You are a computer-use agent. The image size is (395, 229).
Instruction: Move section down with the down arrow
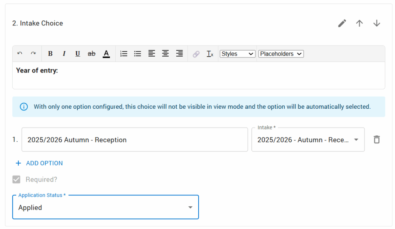click(x=377, y=23)
